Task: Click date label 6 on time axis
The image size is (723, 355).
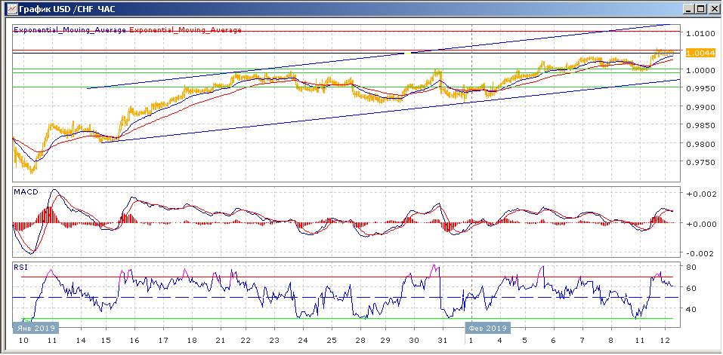Action: click(553, 341)
